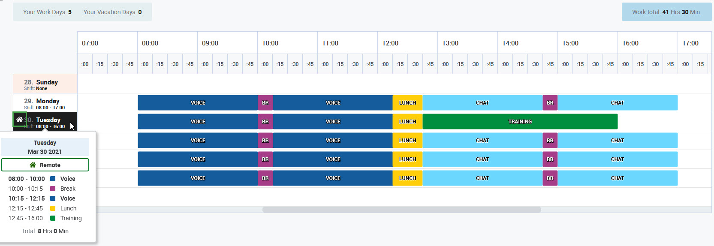Screen dimensions: 714x246
Task: Click the yellow Lunch square in the popup
Action: tap(53, 208)
